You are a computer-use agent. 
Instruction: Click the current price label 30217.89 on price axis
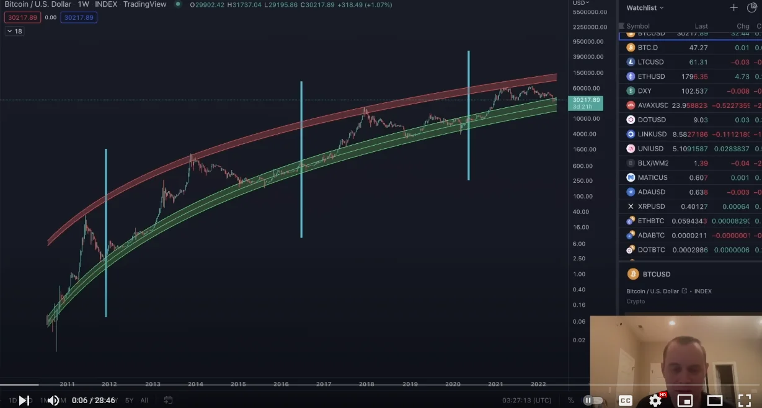pyautogui.click(x=585, y=103)
